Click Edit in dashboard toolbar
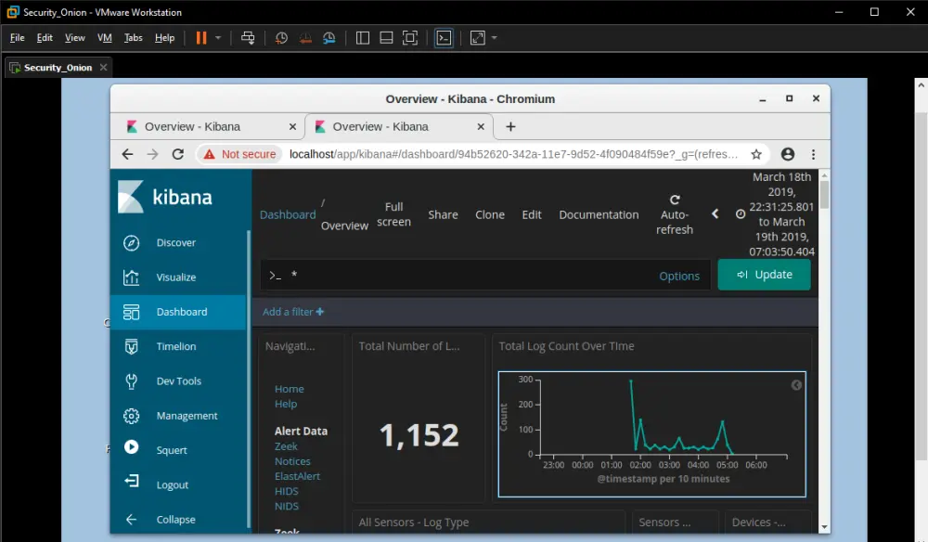The height and width of the screenshot is (542, 928). [532, 214]
